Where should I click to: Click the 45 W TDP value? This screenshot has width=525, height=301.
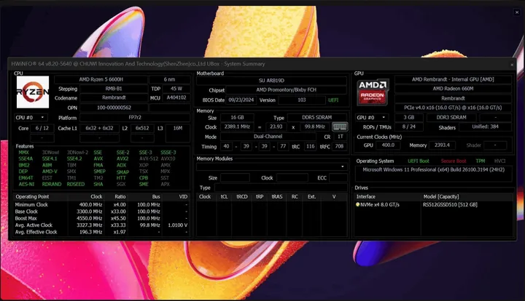(176, 89)
